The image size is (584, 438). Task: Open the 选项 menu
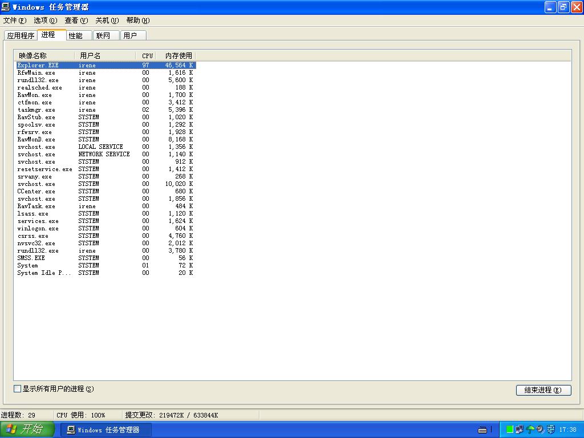46,21
